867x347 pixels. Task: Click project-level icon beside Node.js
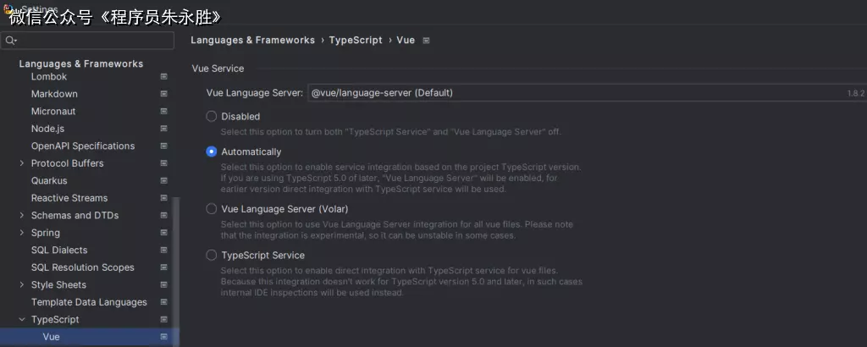163,129
